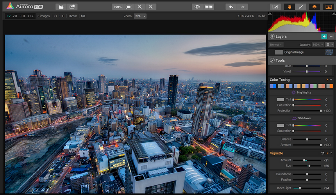
Task: Adjust the Highlights Tint slider
Action: [x=307, y=99]
